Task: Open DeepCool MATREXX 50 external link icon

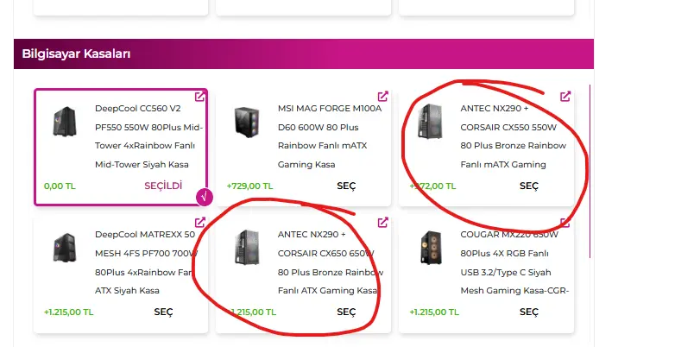Action: [x=199, y=223]
